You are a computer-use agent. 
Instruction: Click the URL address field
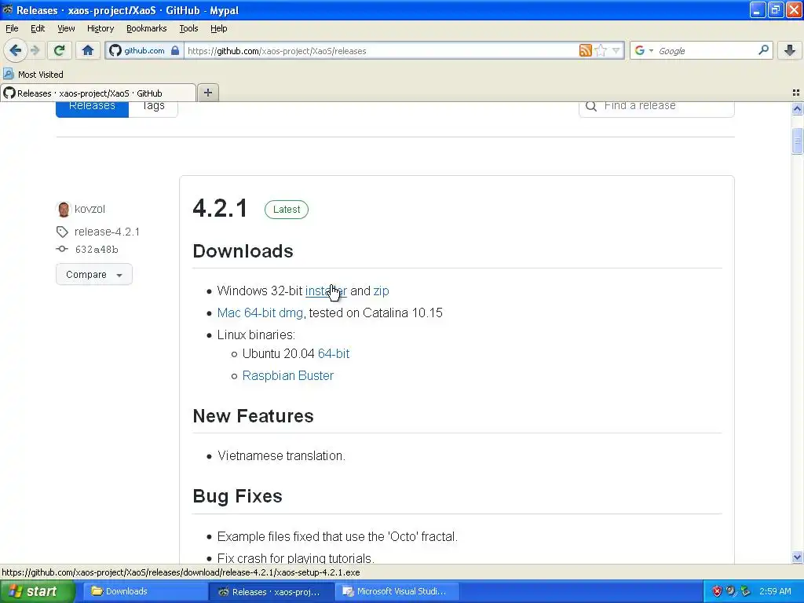(x=381, y=51)
